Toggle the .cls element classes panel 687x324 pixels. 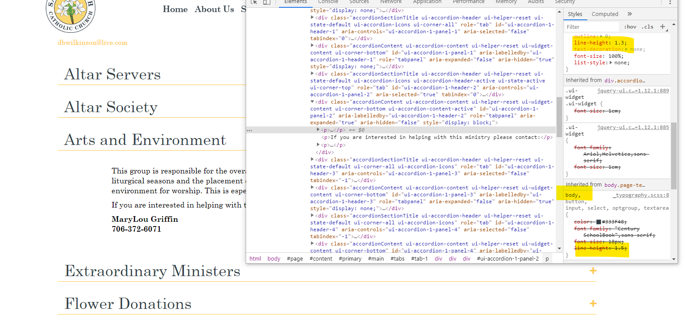[x=647, y=27]
